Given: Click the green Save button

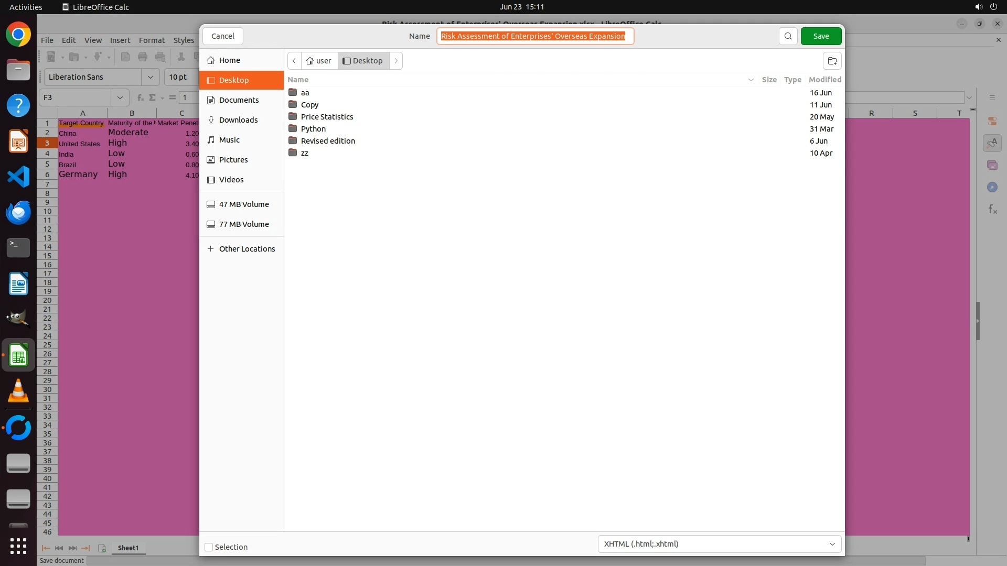Looking at the screenshot, I should pyautogui.click(x=821, y=36).
